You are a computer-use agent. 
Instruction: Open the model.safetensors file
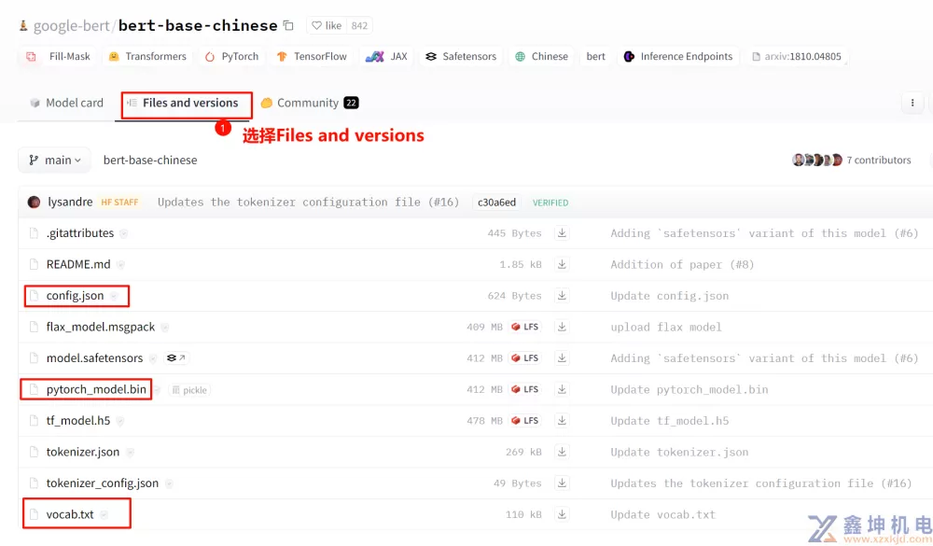(94, 358)
